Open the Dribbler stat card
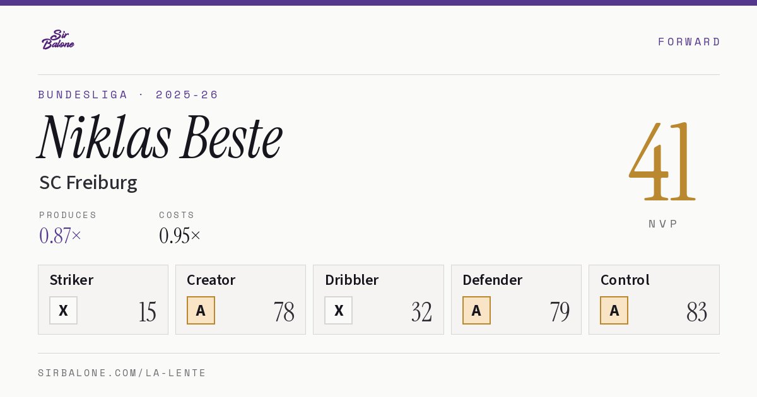The image size is (757, 397). (378, 299)
